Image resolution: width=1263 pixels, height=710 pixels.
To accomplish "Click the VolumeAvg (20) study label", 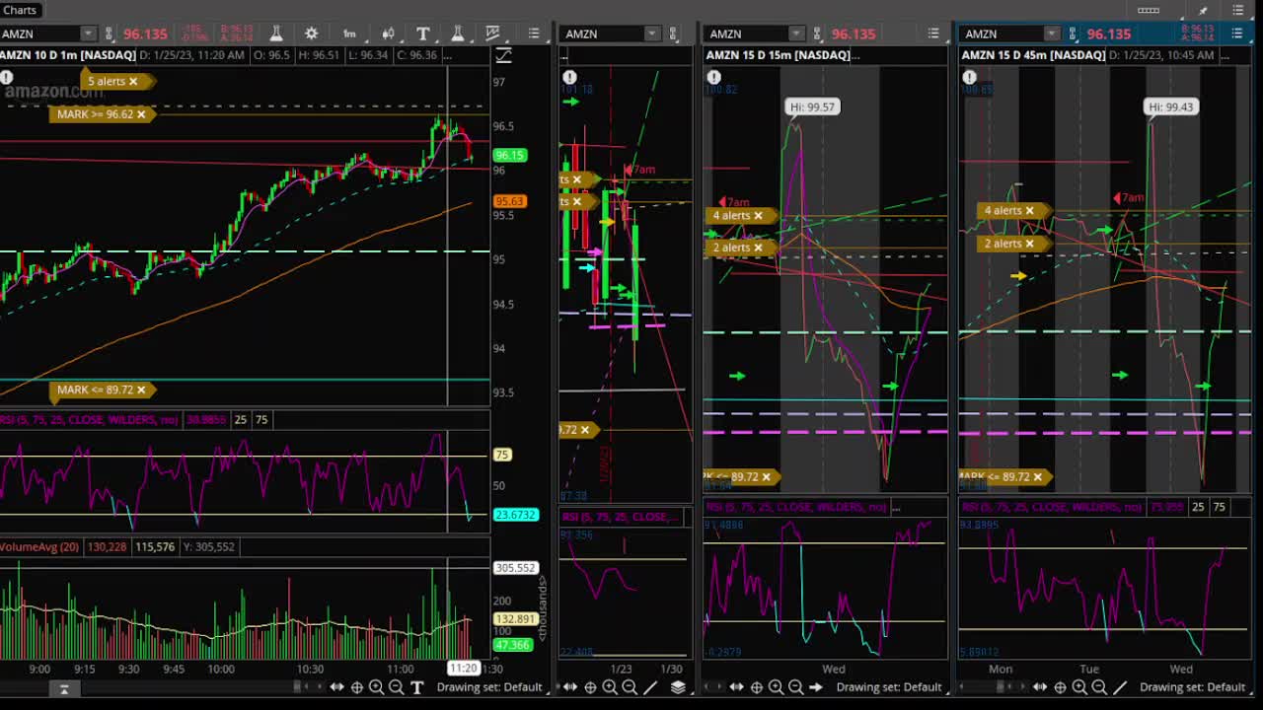I will click(40, 546).
